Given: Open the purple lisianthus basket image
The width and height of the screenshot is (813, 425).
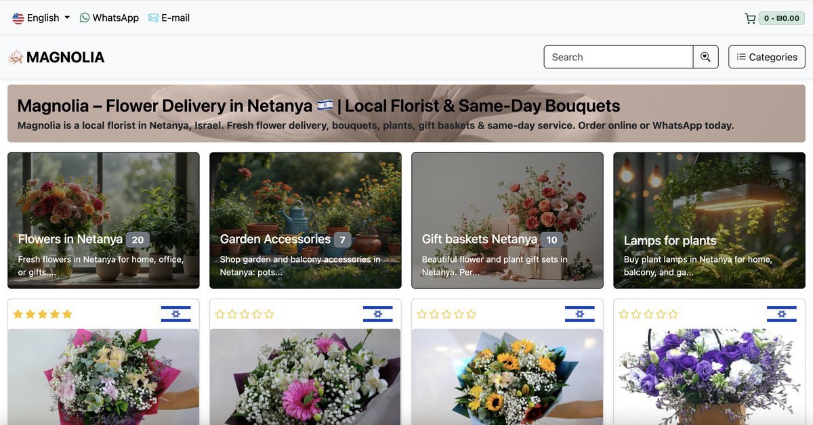Looking at the screenshot, I should coord(709,377).
